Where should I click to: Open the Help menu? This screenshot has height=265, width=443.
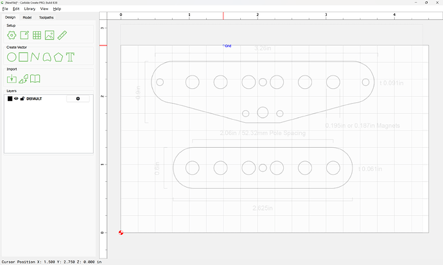point(57,9)
